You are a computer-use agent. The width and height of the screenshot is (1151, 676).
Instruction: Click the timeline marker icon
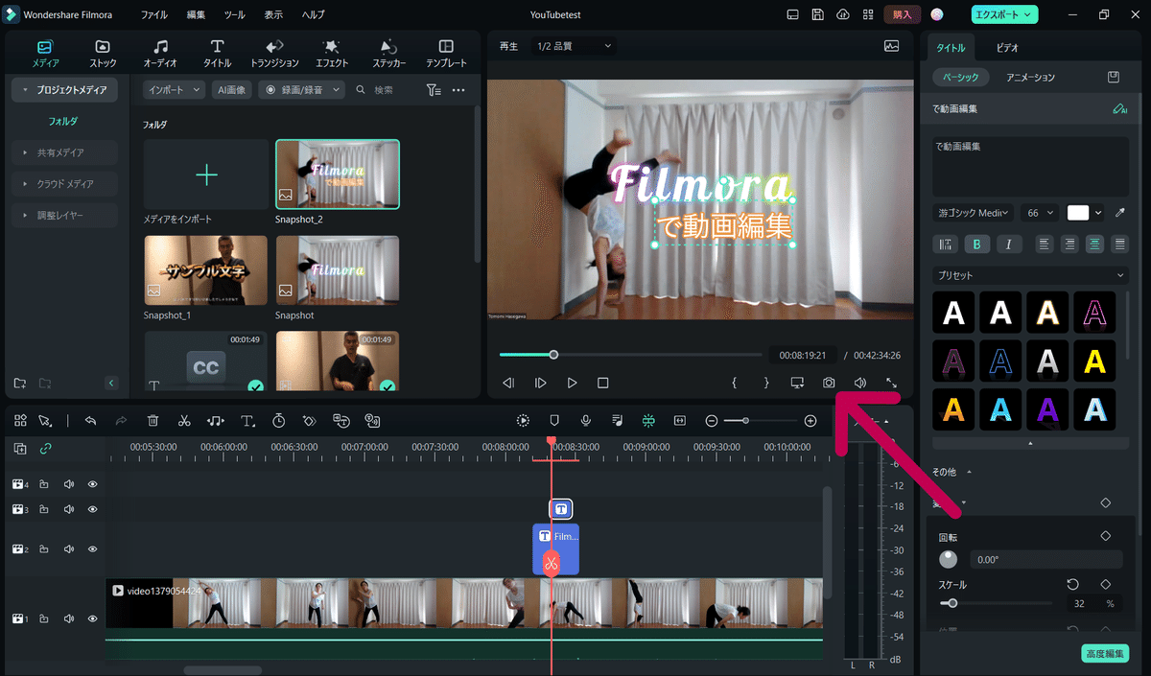pos(553,421)
